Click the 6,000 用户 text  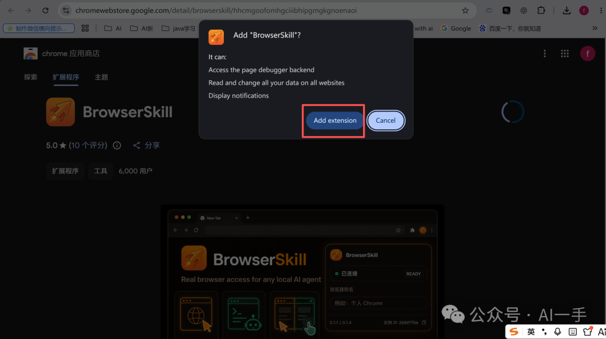coord(135,171)
